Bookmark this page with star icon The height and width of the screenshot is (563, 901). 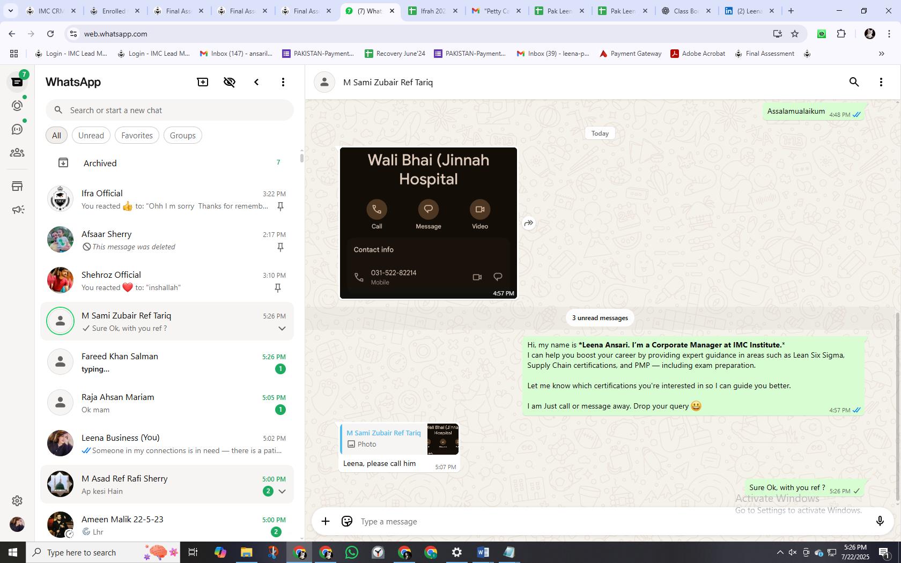[795, 34]
